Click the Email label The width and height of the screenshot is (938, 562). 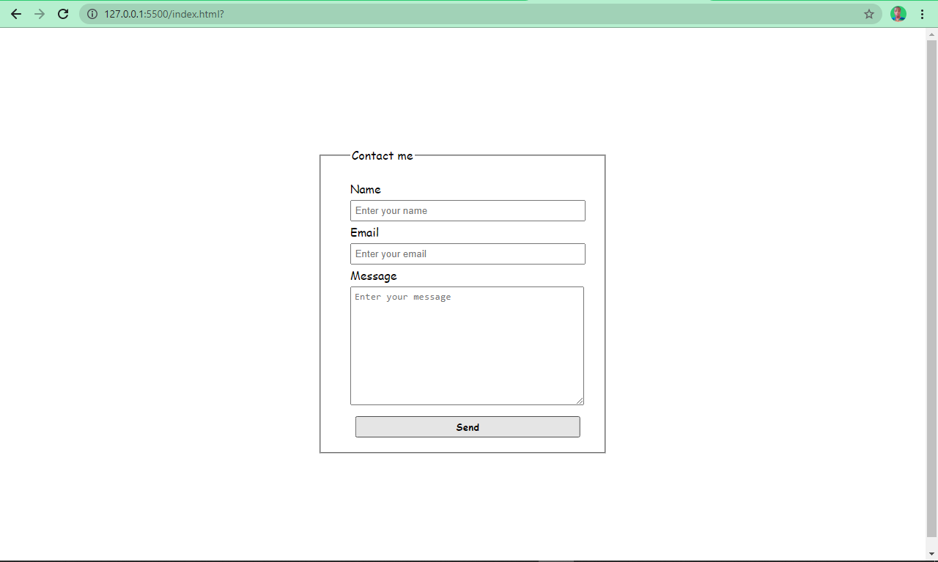tap(364, 233)
